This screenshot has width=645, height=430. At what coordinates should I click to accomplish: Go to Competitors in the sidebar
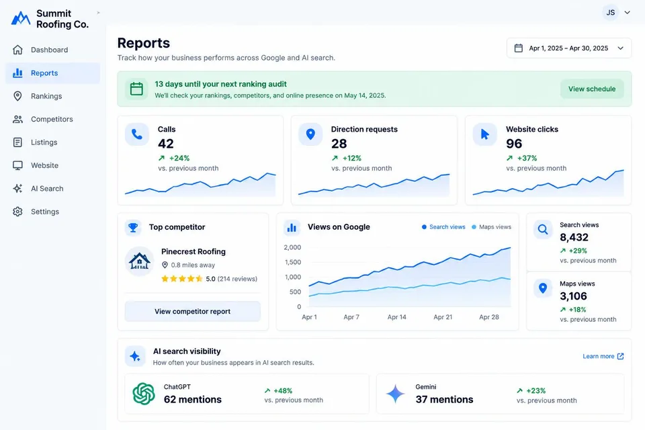pos(52,120)
